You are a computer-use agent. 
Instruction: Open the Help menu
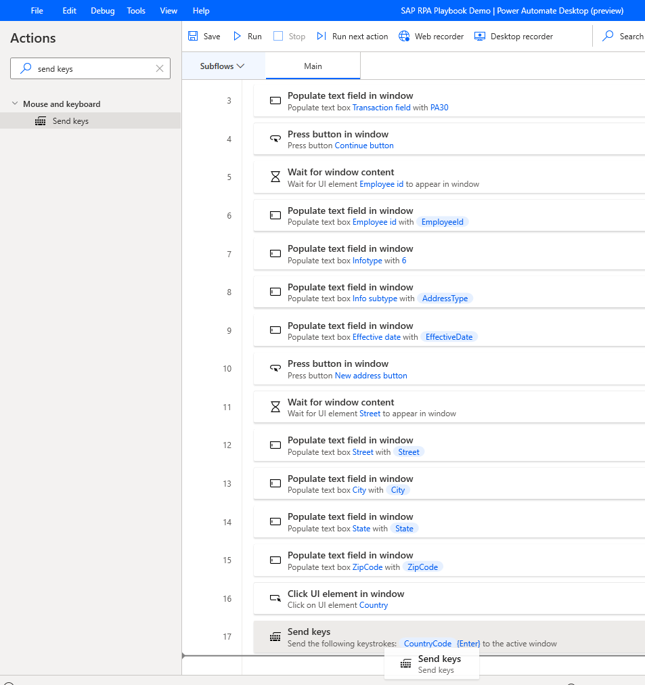tap(201, 10)
